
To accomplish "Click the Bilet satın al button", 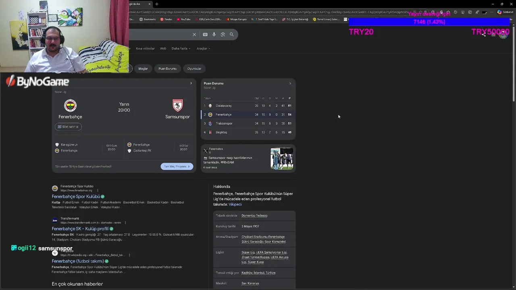I will [x=68, y=127].
